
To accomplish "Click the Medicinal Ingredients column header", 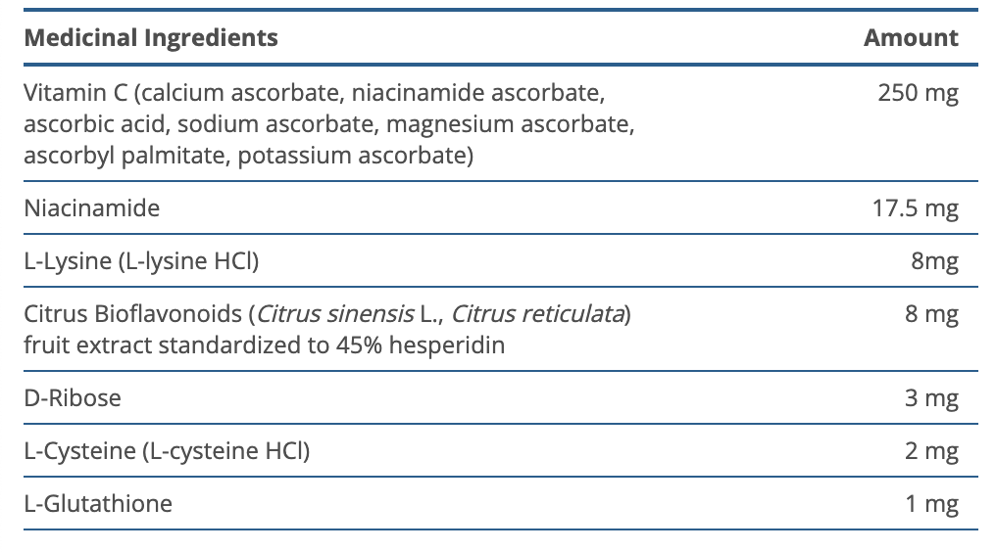I will coord(151,38).
